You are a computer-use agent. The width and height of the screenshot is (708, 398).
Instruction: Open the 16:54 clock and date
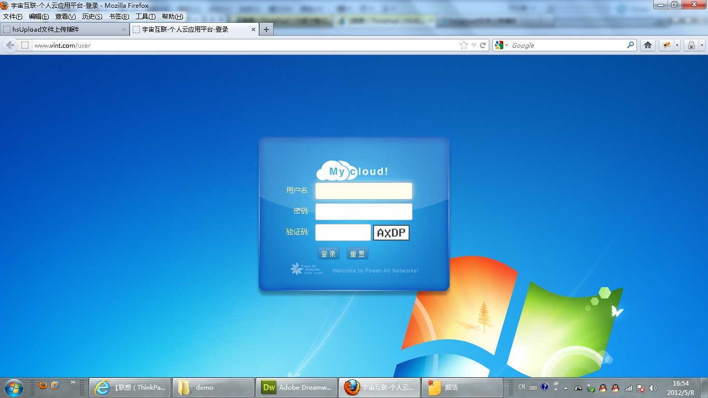681,388
